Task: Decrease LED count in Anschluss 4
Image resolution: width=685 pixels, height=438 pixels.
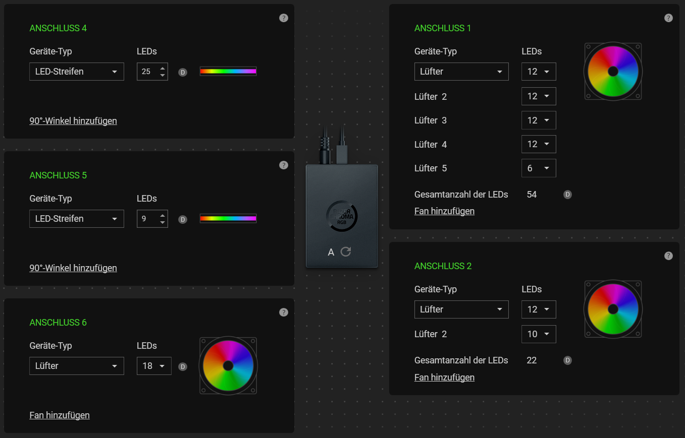Action: (x=163, y=75)
